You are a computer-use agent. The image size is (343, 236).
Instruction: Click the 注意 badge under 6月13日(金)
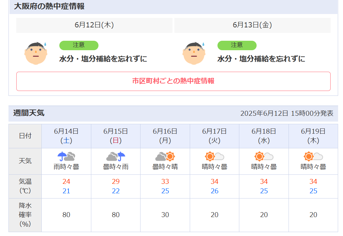tap(237, 45)
